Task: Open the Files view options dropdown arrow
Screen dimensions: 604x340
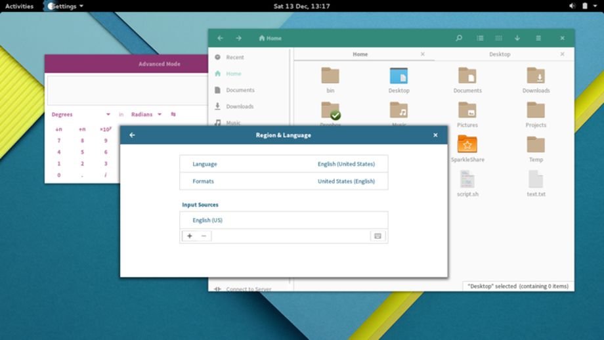Action: pos(517,38)
